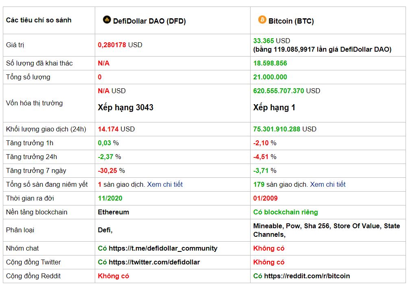Viewport: 410px width, 286px height.
Task: Open the Bitcoin Reddit community URL
Action: pyautogui.click(x=307, y=276)
